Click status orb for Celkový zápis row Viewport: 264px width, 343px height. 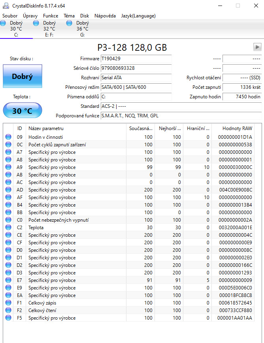[8, 303]
